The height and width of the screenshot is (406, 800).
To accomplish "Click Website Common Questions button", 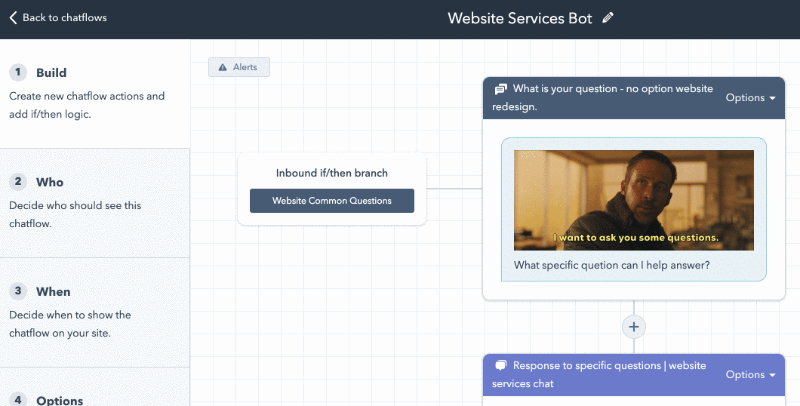I will 331,201.
